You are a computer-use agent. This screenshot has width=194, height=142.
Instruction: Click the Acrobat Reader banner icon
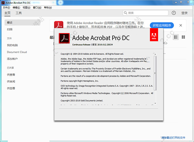click(x=59, y=24)
